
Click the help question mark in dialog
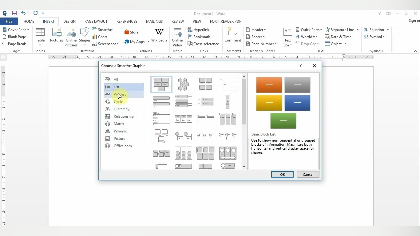point(300,65)
